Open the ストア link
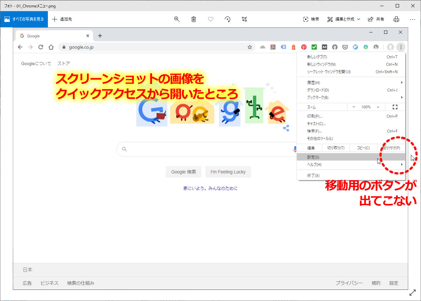421x301 pixels. point(64,63)
